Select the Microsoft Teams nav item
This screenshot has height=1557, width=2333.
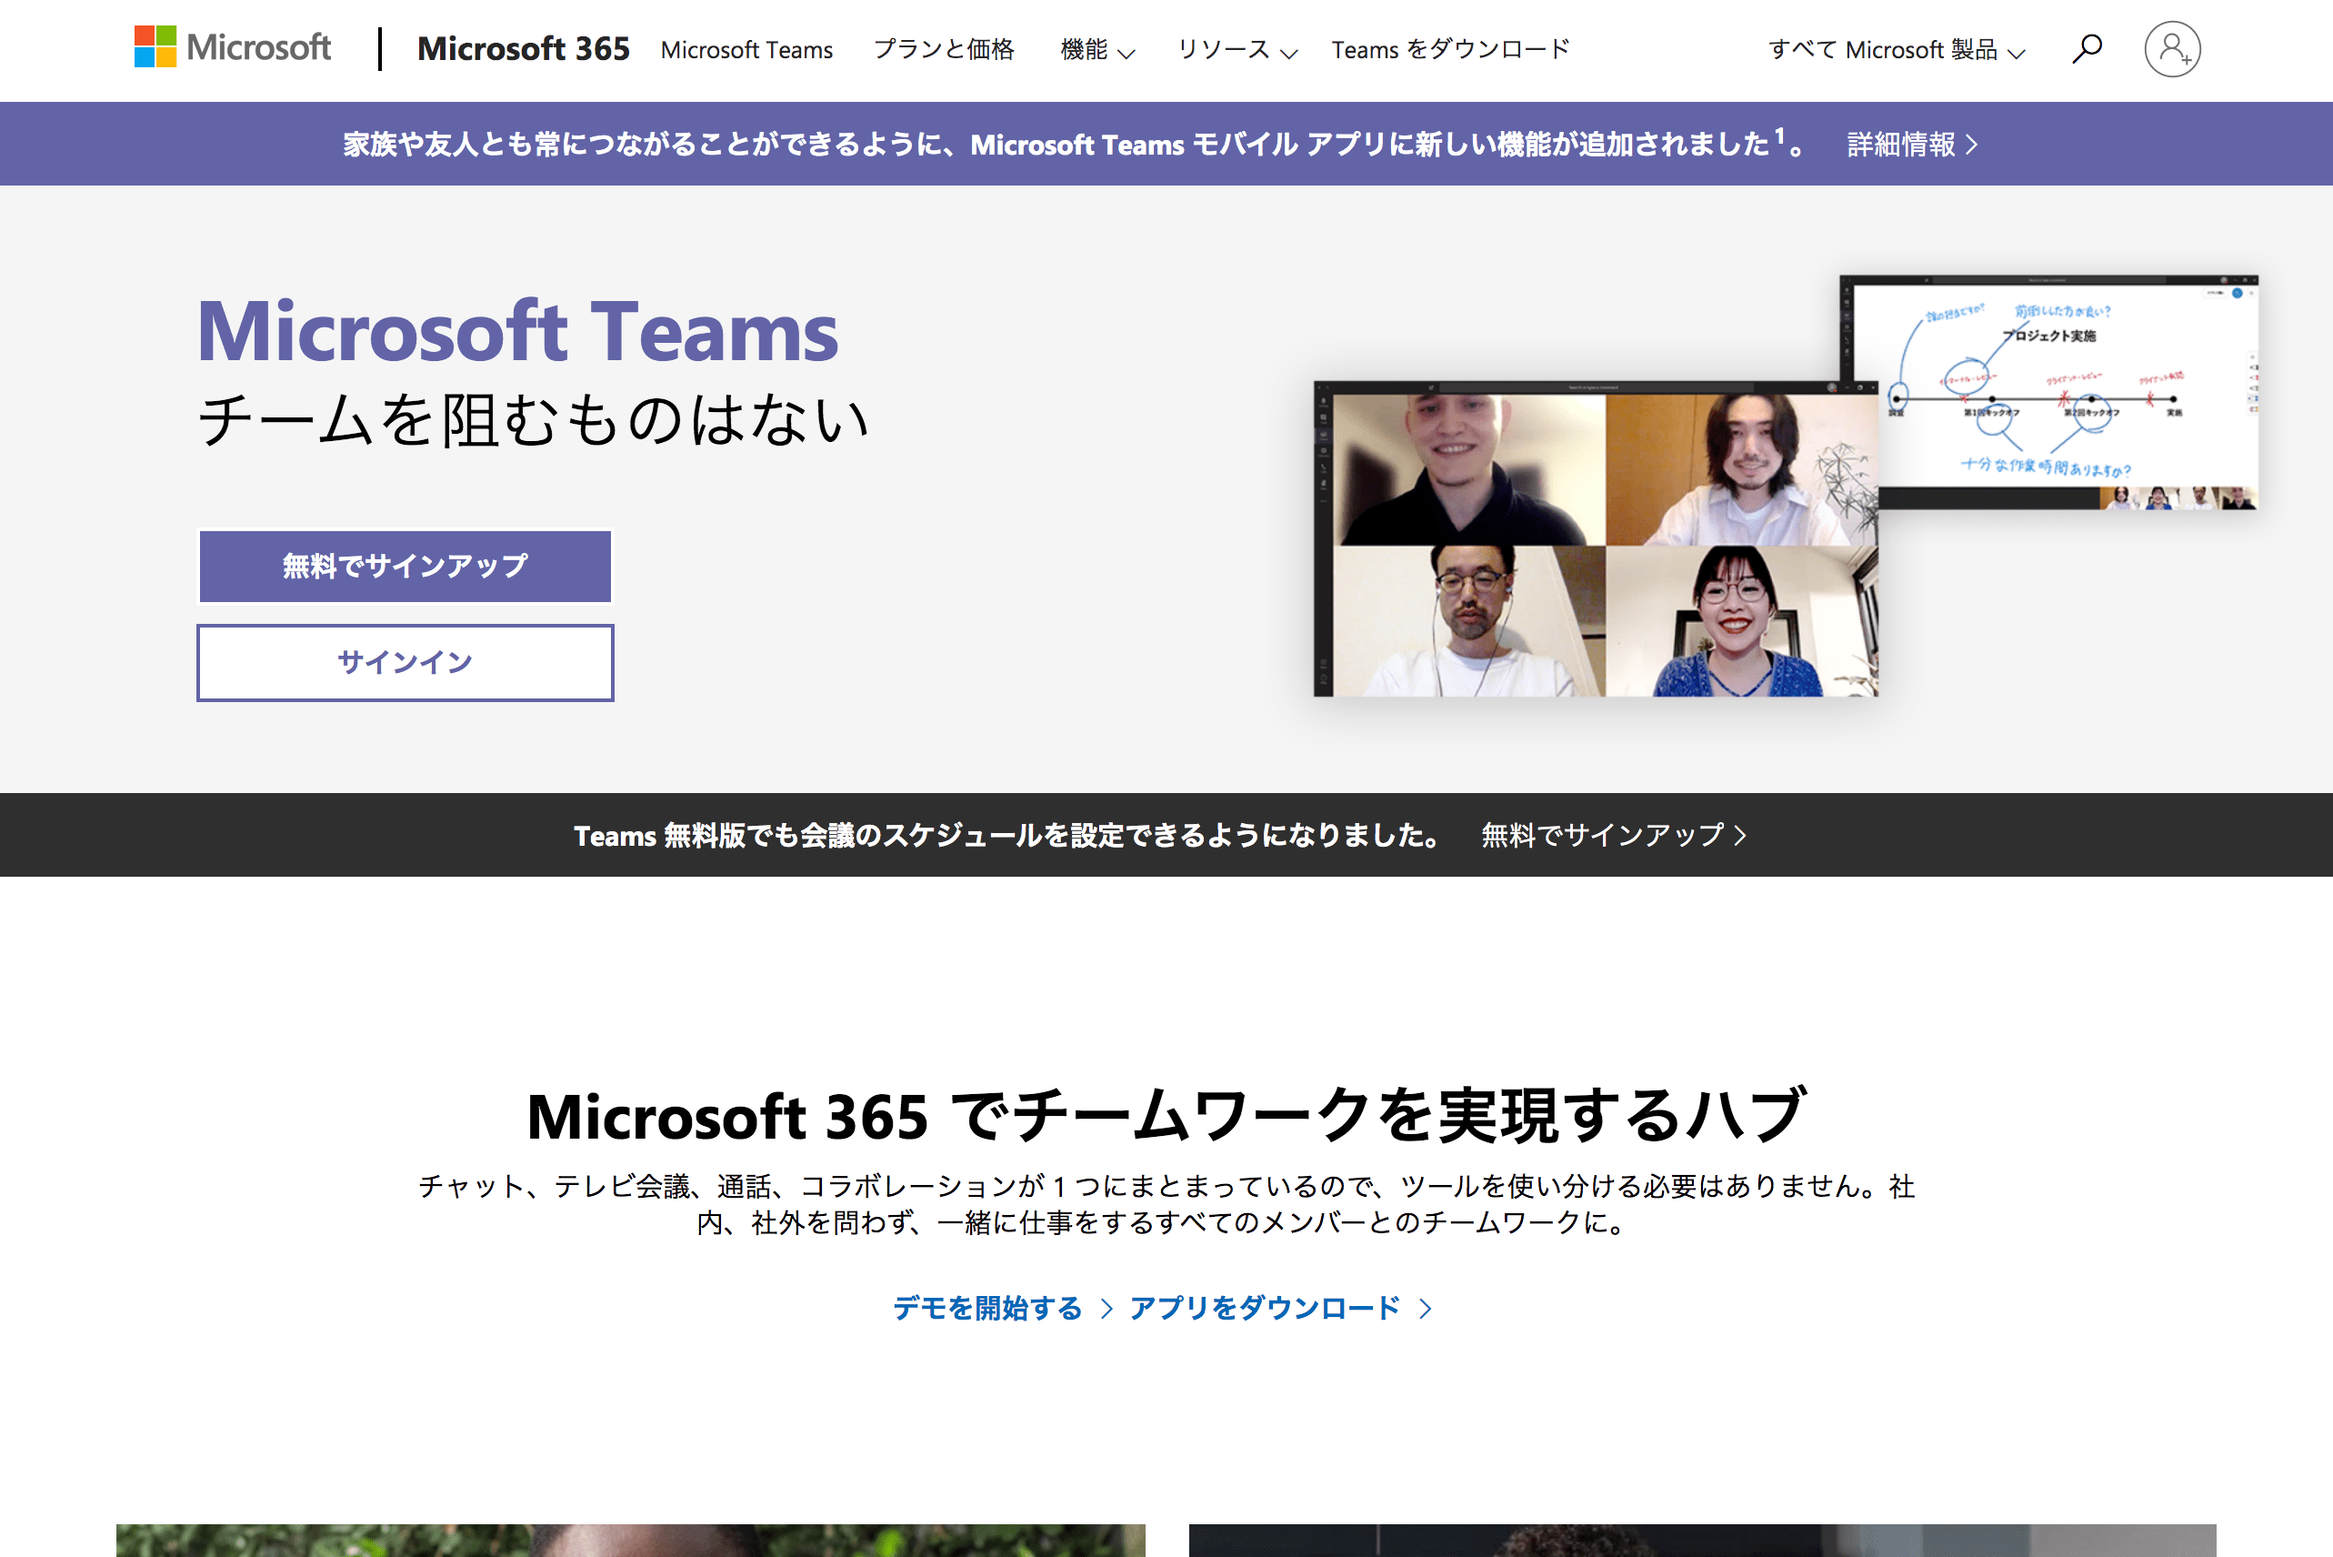coord(746,50)
